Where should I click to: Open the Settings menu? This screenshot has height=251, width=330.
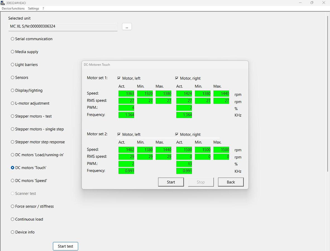coord(34,8)
